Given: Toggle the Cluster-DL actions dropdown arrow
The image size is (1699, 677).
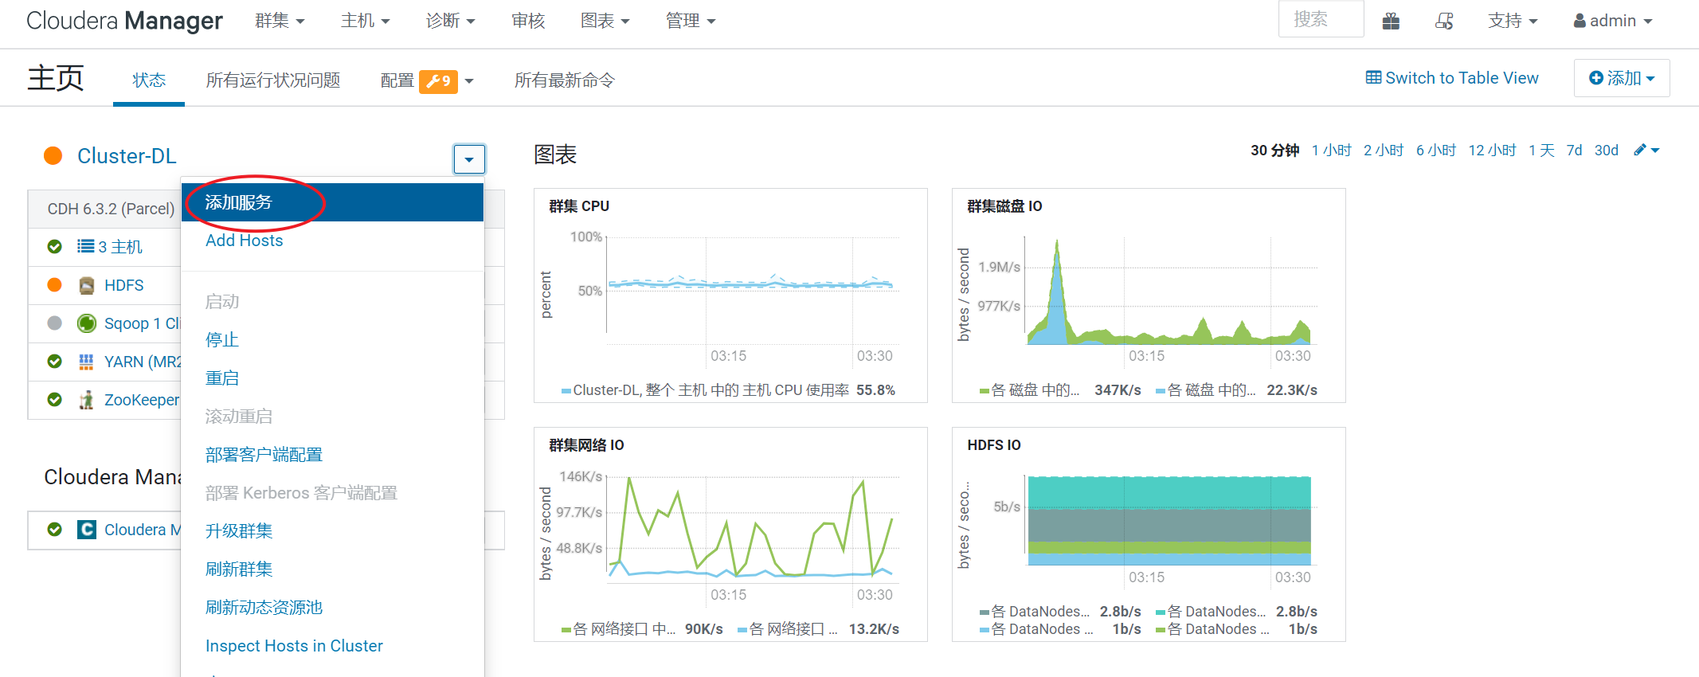Looking at the screenshot, I should 469,159.
